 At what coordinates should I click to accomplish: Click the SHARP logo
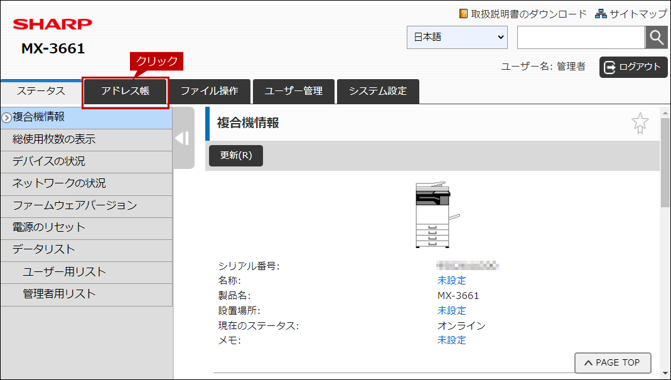pos(53,24)
